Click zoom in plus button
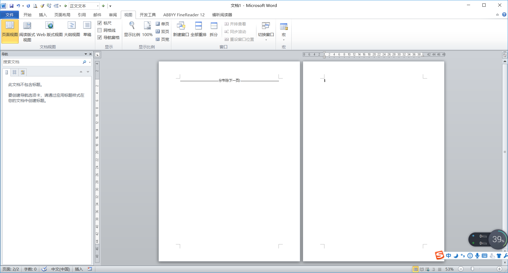This screenshot has height=273, width=508. click(499, 269)
